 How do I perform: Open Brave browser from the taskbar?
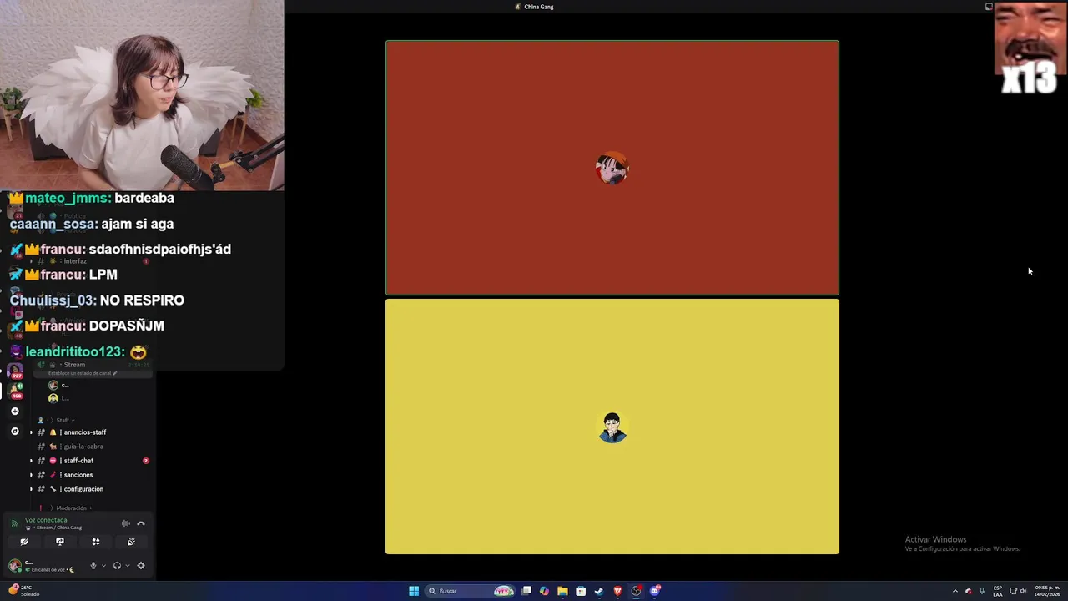click(x=617, y=591)
